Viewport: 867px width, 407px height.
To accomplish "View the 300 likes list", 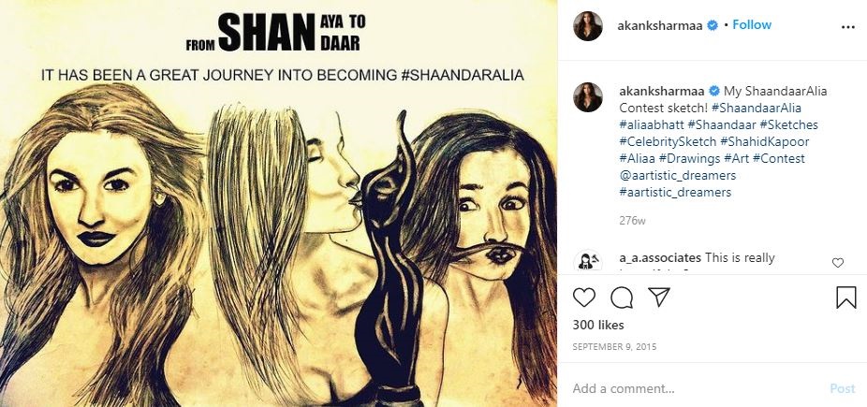I will 598,325.
